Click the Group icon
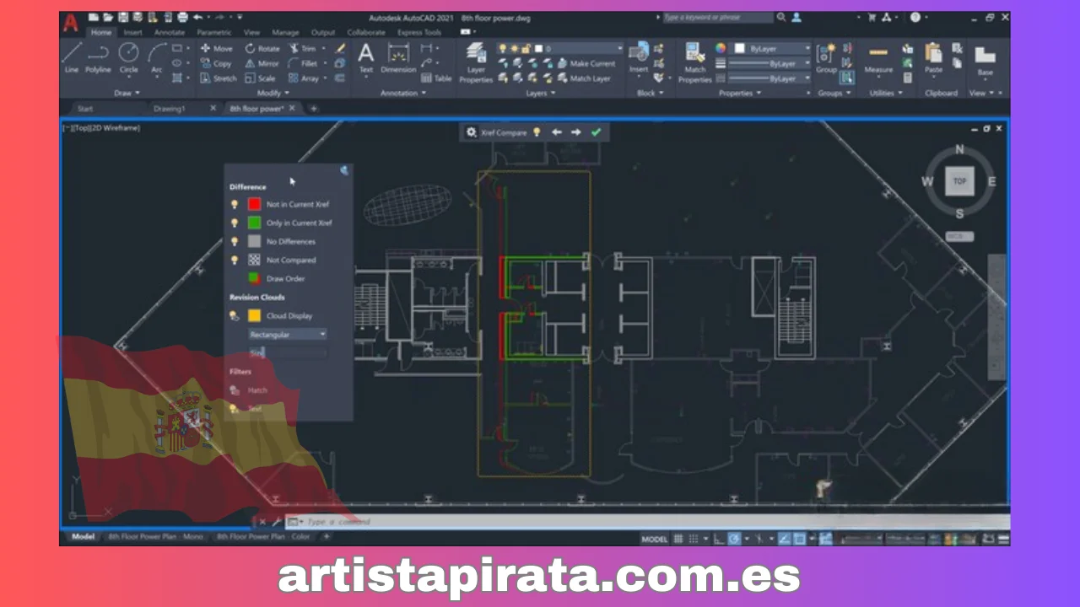 826,57
